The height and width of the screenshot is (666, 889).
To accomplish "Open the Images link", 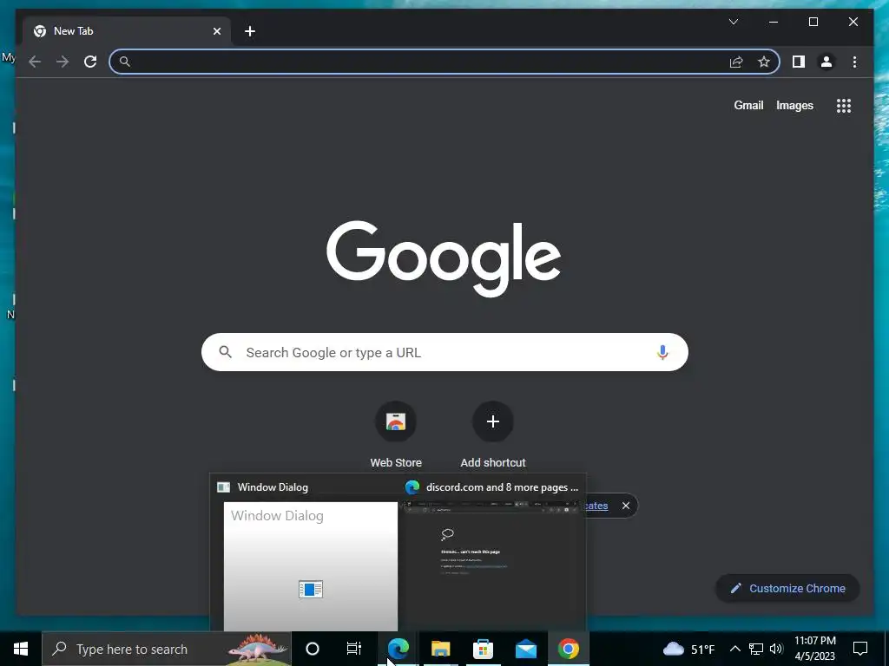I will click(794, 105).
